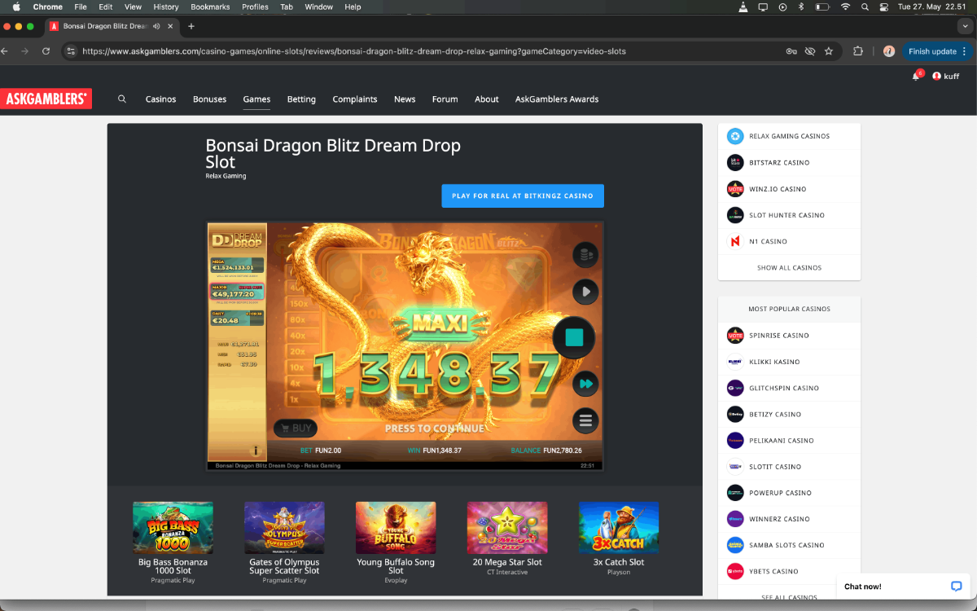Click the Relax Gaming Casinos icon
The height and width of the screenshot is (611, 977).
[x=735, y=136]
